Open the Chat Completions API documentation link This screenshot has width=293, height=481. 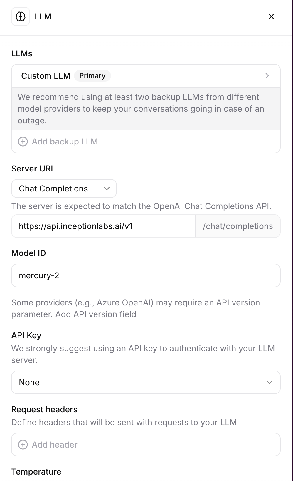coord(228,206)
